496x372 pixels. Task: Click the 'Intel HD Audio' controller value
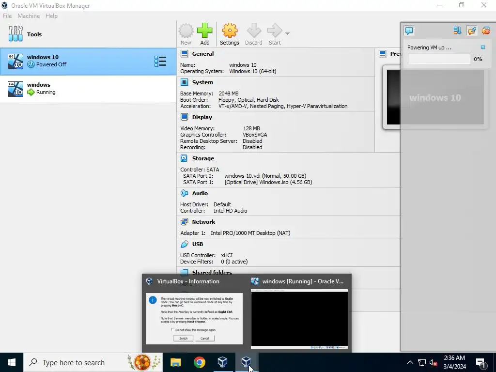230,211
